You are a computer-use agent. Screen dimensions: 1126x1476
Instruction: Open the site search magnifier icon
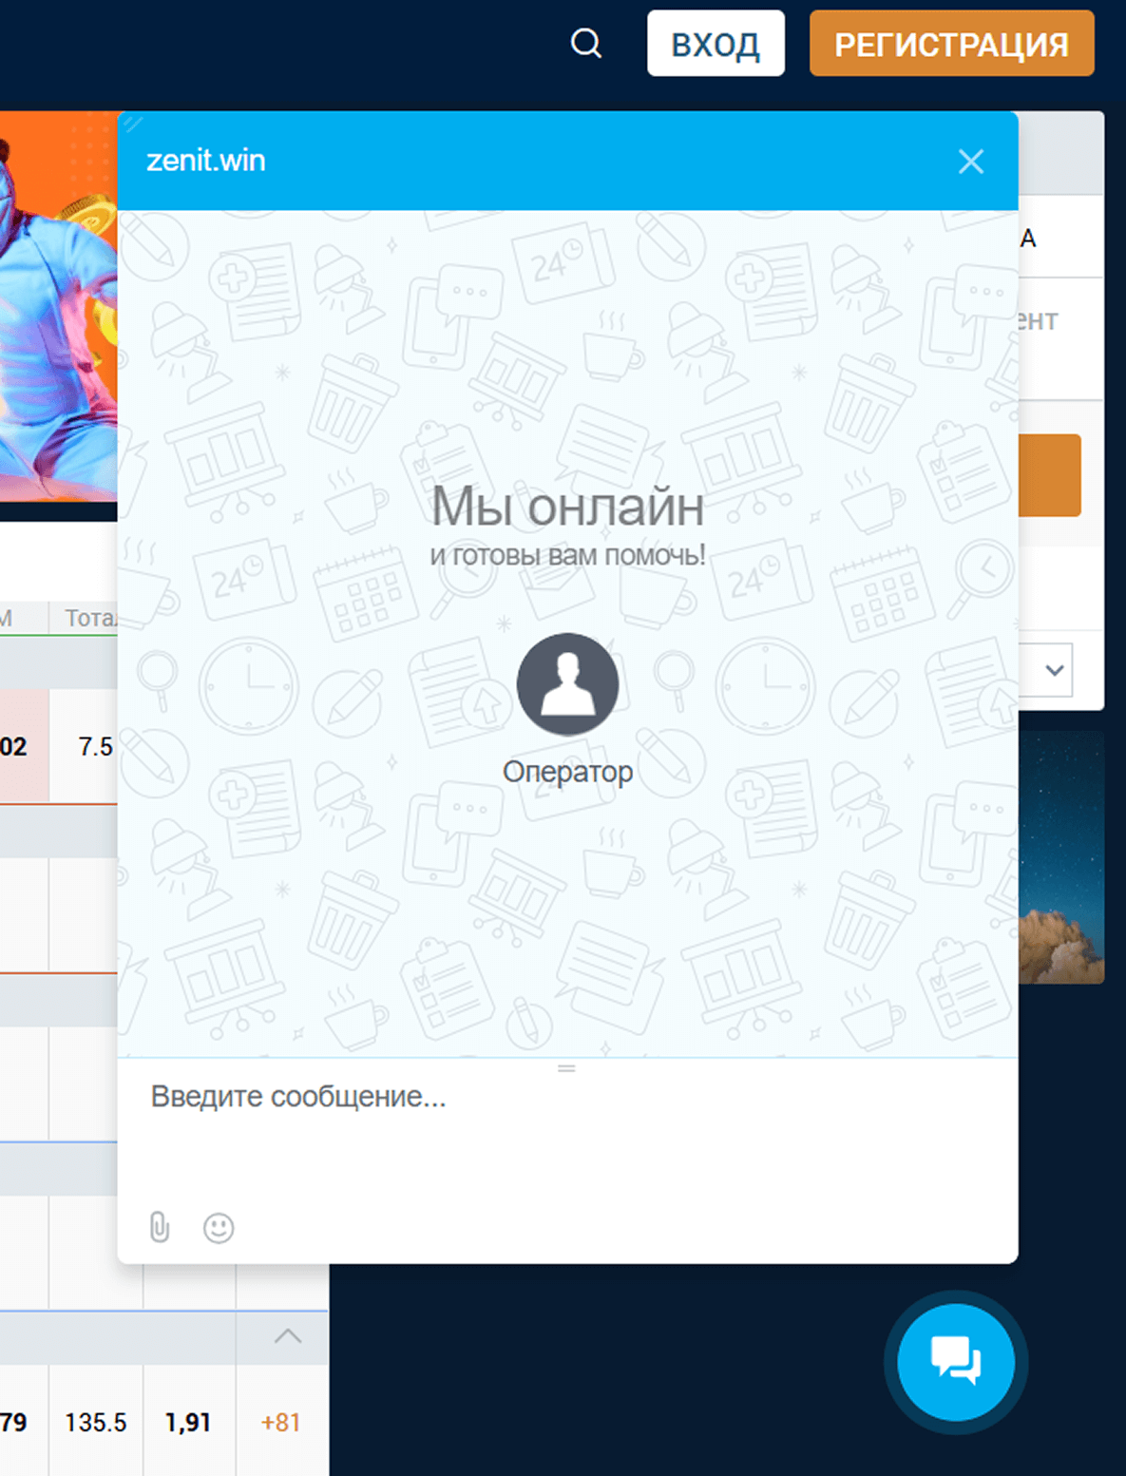click(585, 43)
